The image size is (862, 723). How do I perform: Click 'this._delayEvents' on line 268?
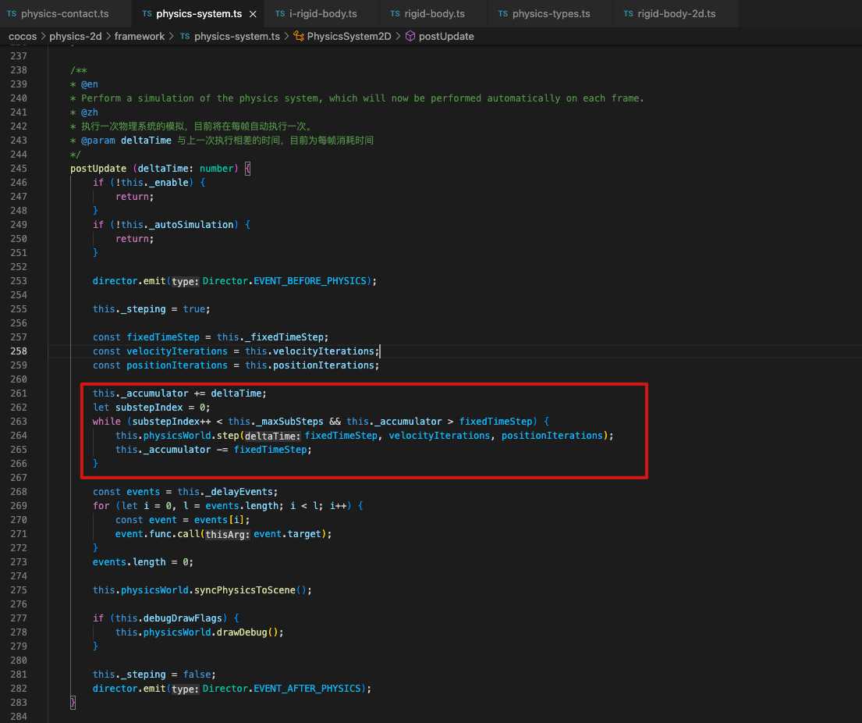pyautogui.click(x=225, y=492)
